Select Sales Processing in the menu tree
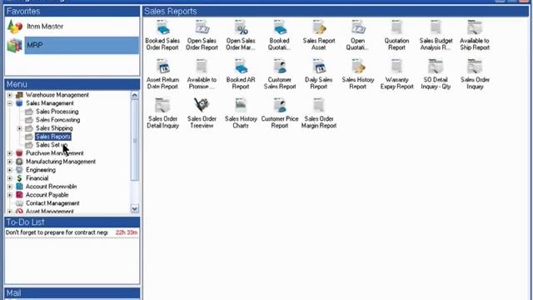 57,112
